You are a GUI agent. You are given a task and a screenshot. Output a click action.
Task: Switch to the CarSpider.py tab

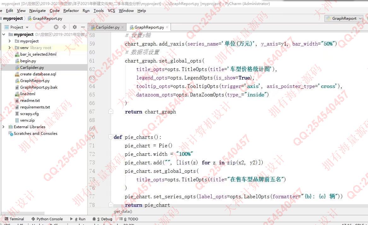pos(108,27)
